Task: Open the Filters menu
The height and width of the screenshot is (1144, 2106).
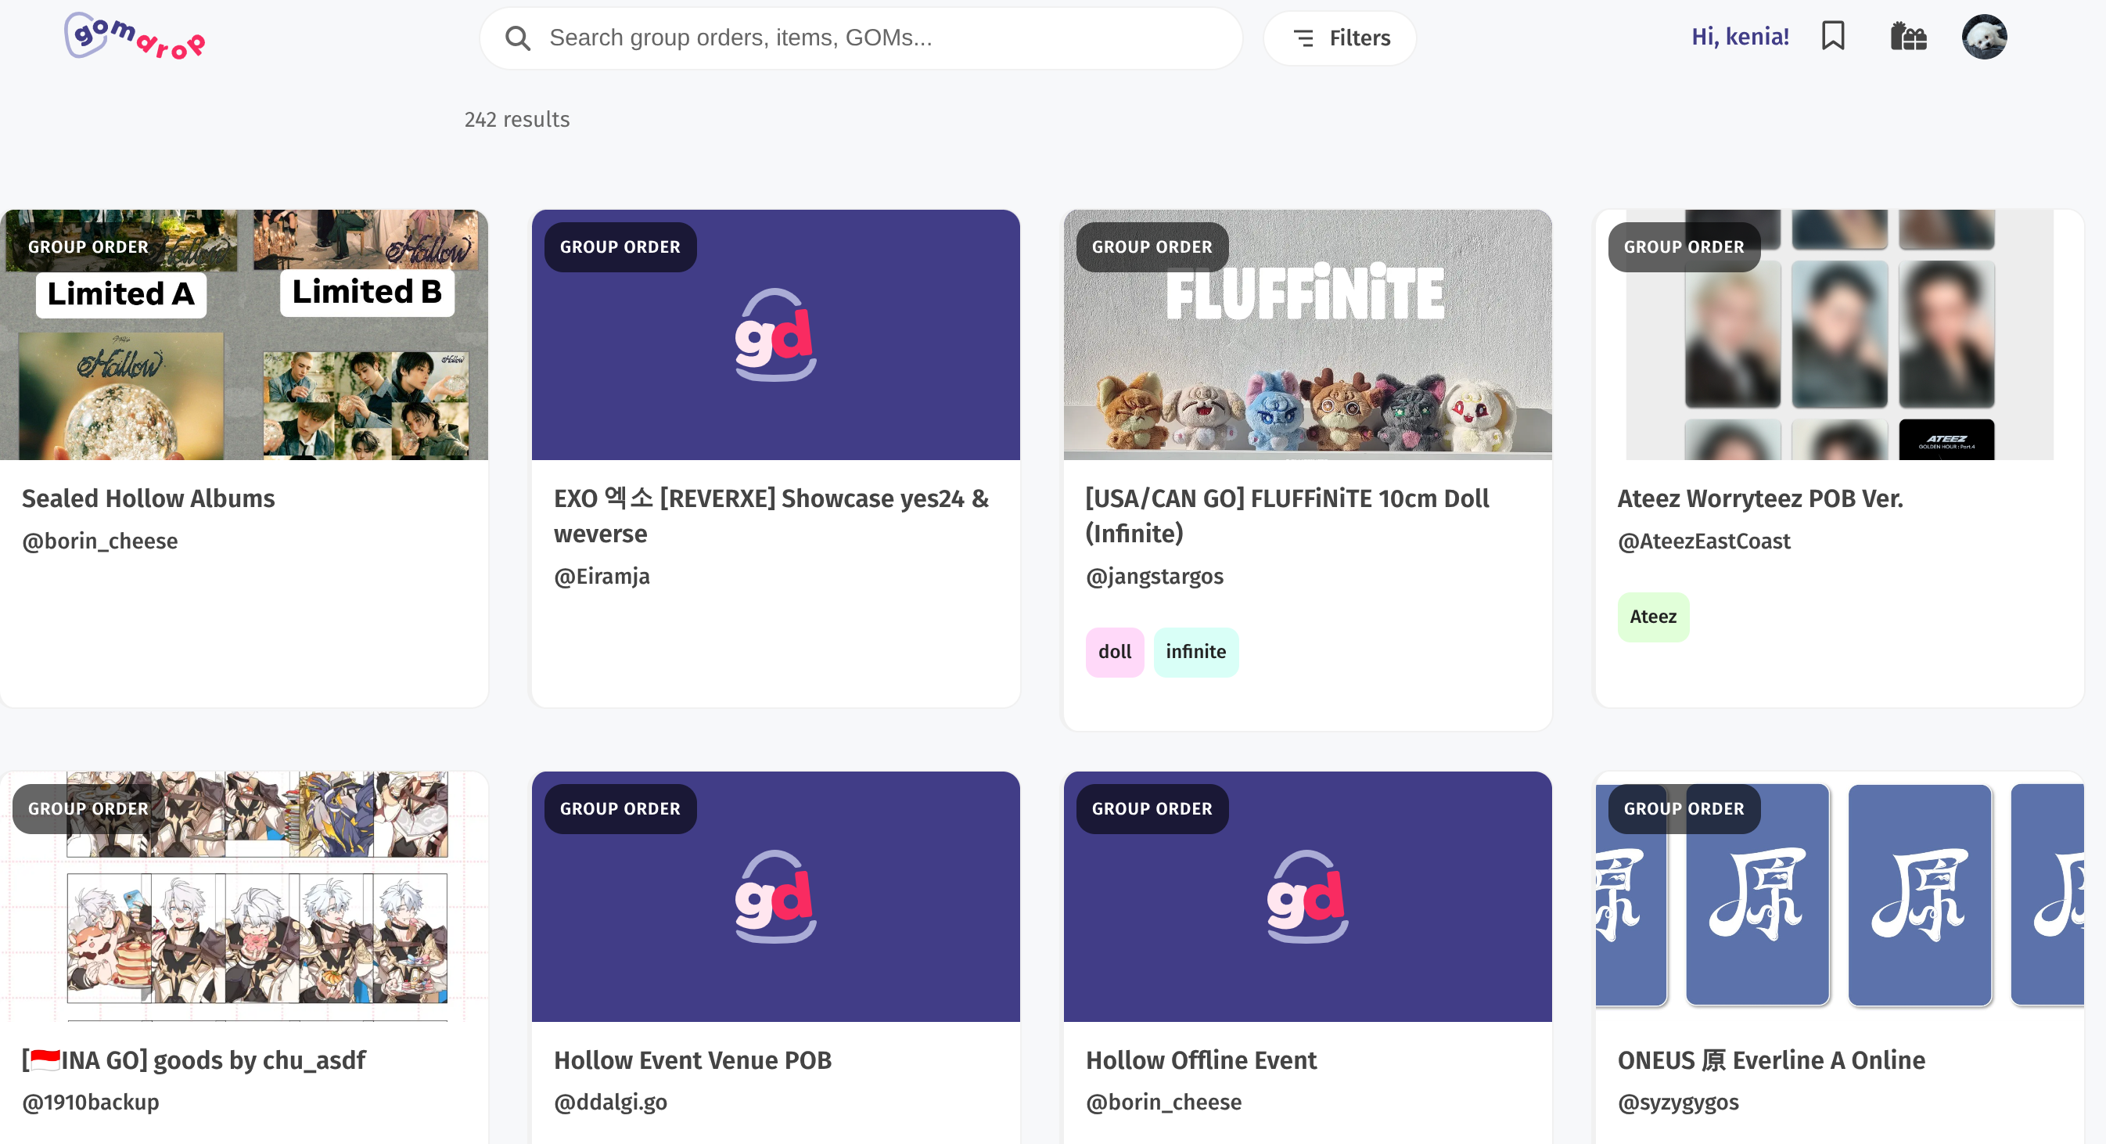Action: (1340, 38)
